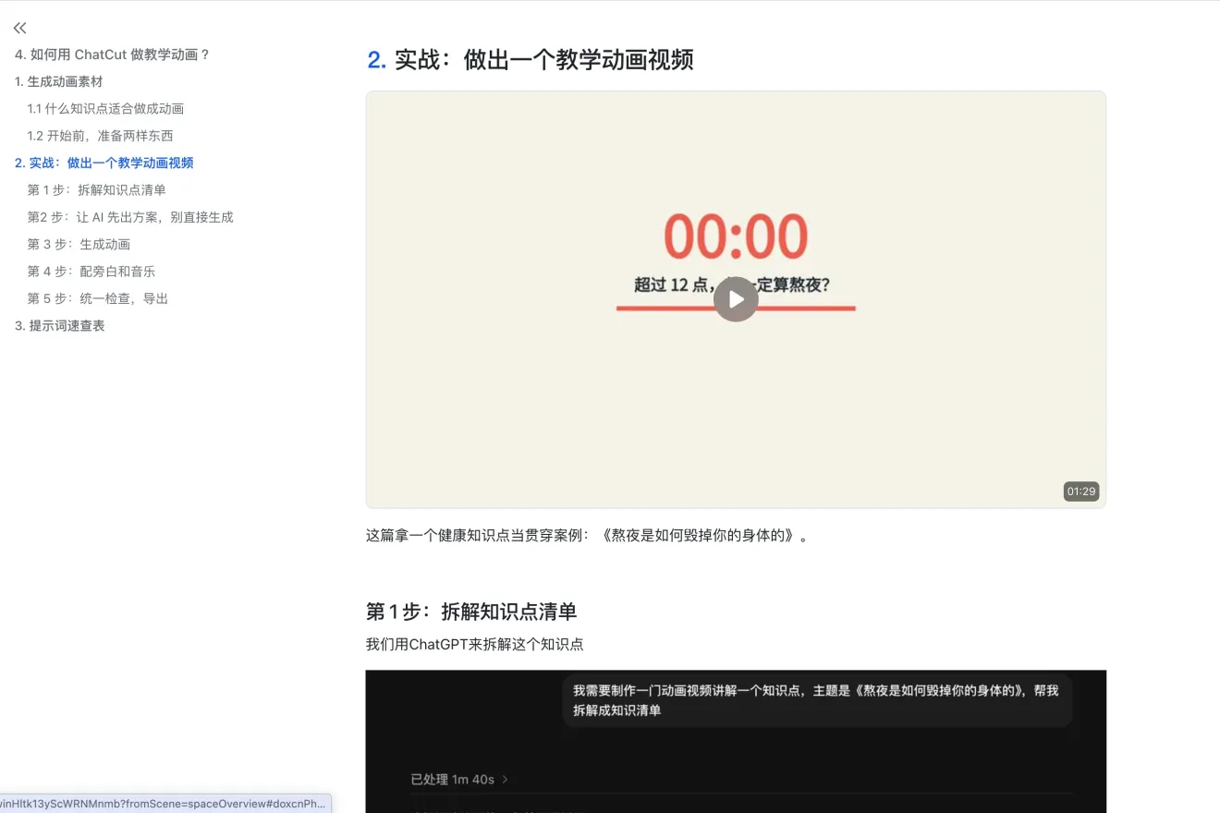
Task: Collapse the outline sidebar with double-chevron icon
Action: pos(20,28)
